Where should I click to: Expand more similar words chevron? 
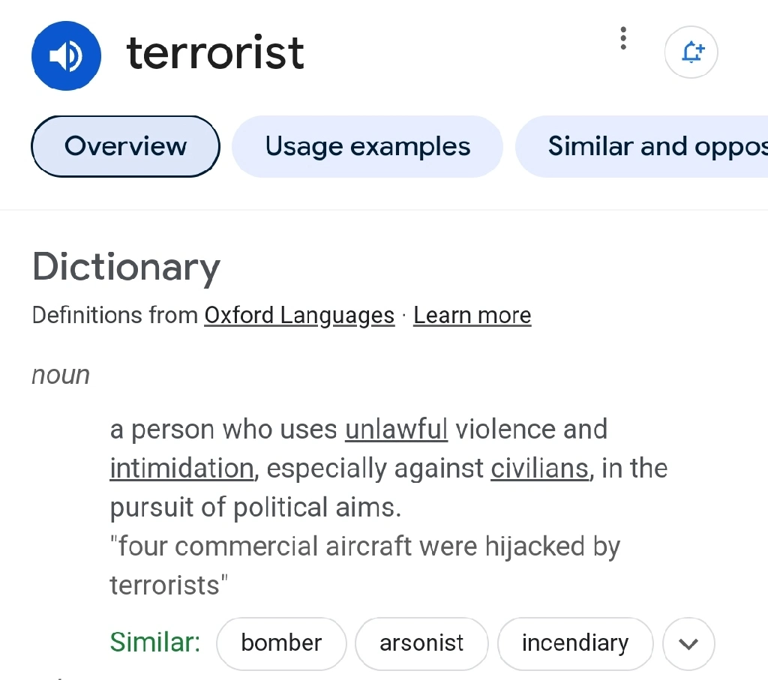(688, 643)
